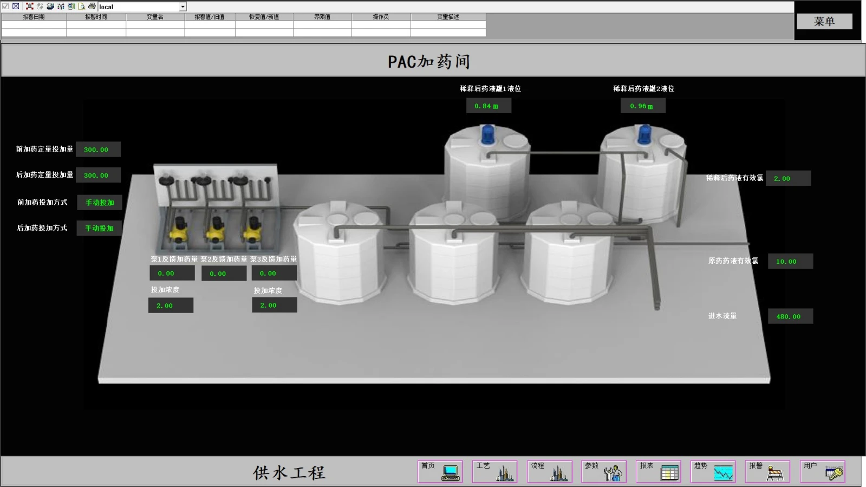Click the print preview magnifier icon

pyautogui.click(x=82, y=7)
